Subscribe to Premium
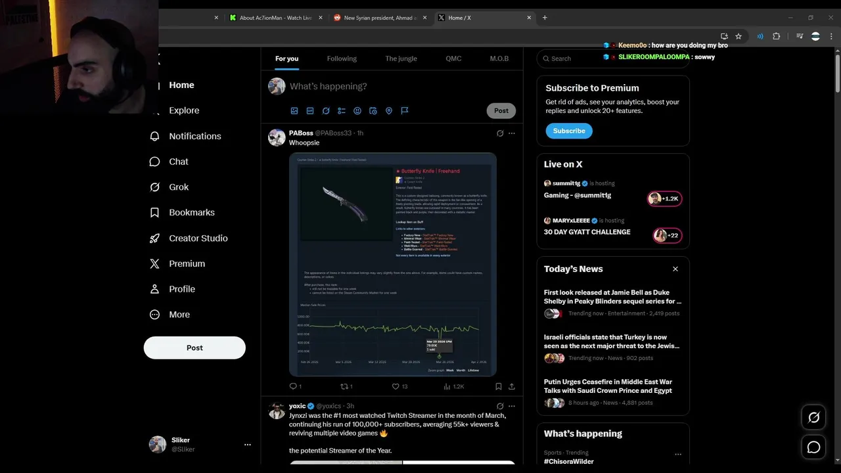 [569, 131]
